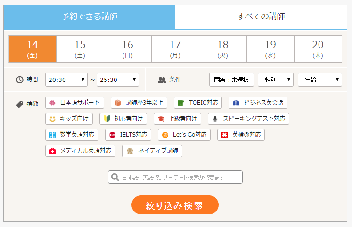352x227 pixels.
Task: Click the orange book icon for 講師歴3年以上
Action: [118, 103]
